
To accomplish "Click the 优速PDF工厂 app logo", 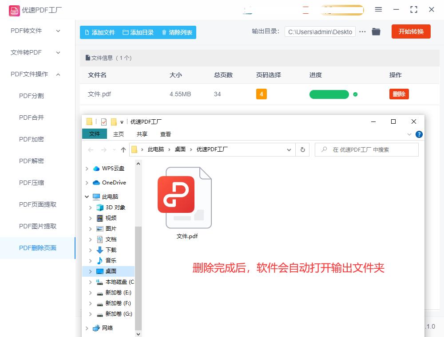I will click(x=15, y=9).
